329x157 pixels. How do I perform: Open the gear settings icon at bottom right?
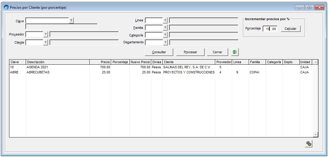pos(309,144)
